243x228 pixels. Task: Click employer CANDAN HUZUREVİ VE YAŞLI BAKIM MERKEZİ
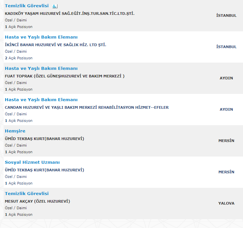coord(87,107)
